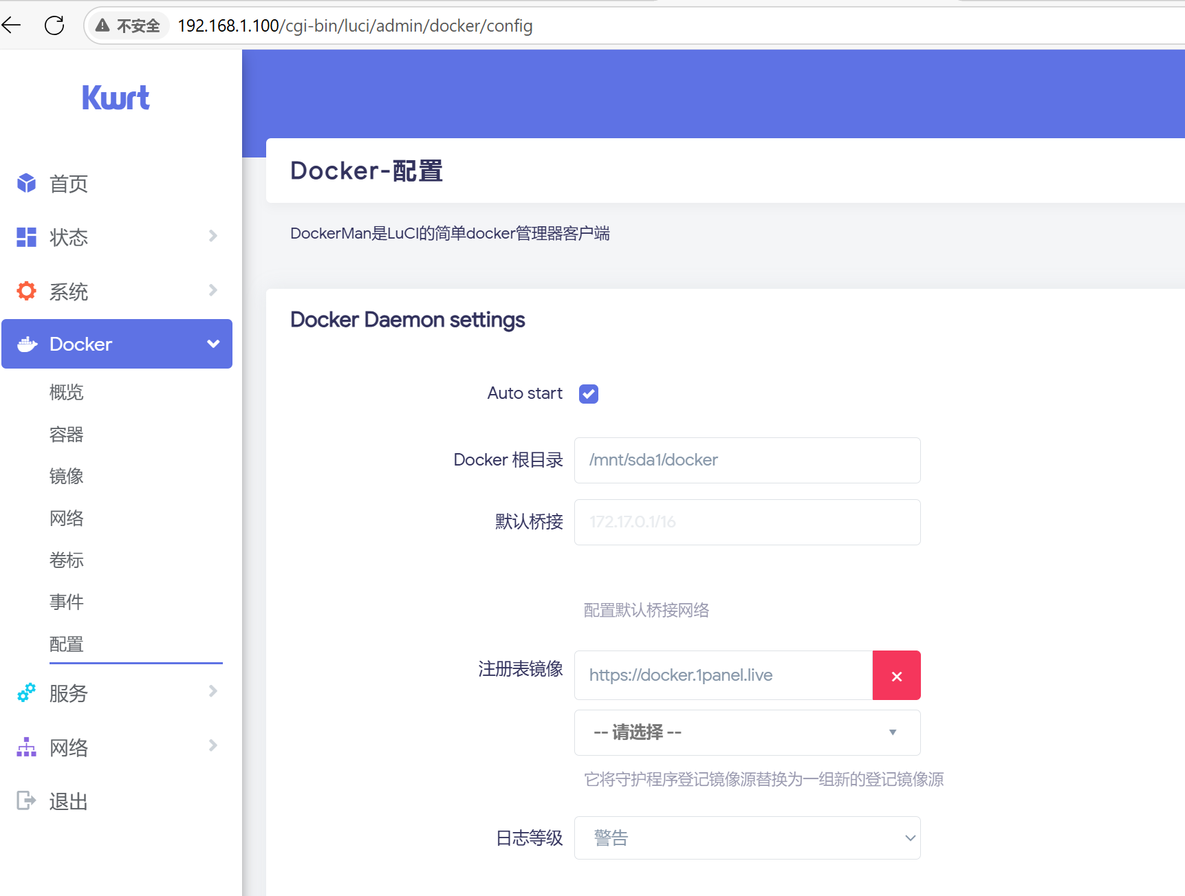The width and height of the screenshot is (1185, 896).
Task: Open the 日志等级 dropdown showing 警告
Action: (x=747, y=838)
